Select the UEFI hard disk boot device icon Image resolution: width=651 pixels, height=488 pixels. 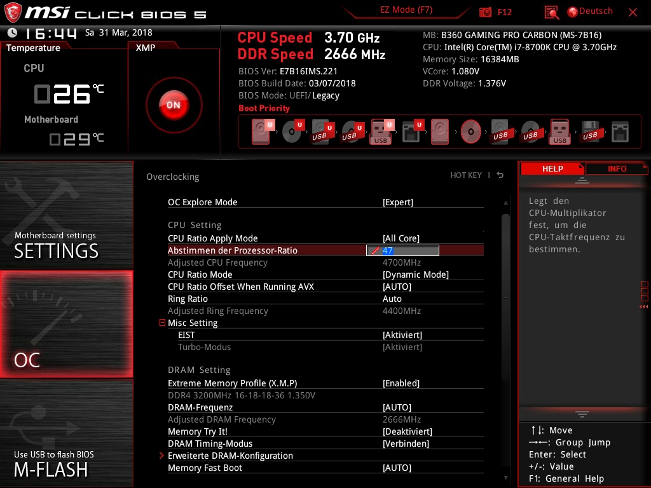(263, 132)
